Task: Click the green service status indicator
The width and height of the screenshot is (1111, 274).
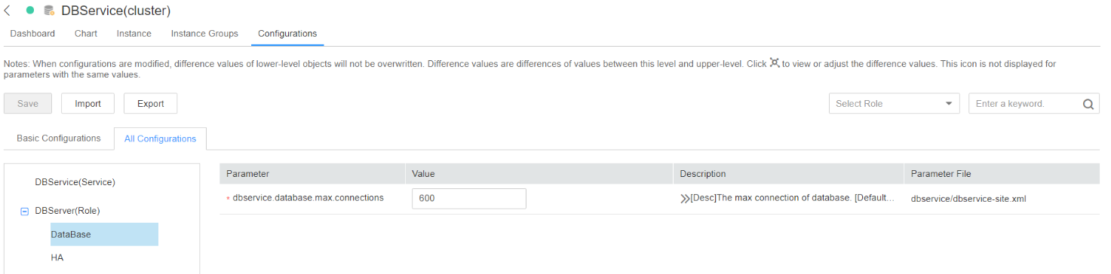Action: [30, 11]
